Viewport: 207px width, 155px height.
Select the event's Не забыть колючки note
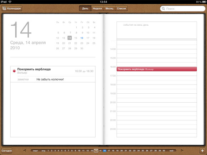pyautogui.click(x=50, y=79)
